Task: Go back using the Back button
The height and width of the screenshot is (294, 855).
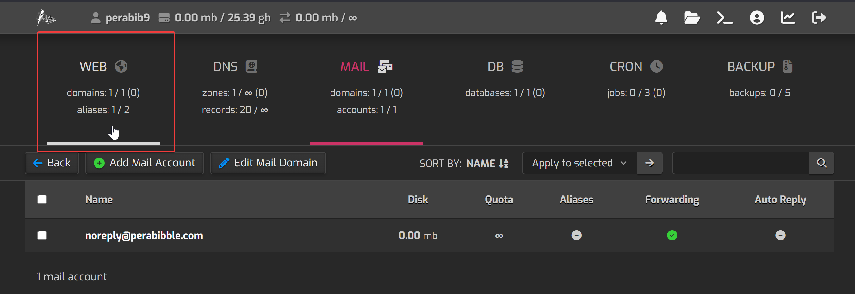Action: [x=52, y=163]
